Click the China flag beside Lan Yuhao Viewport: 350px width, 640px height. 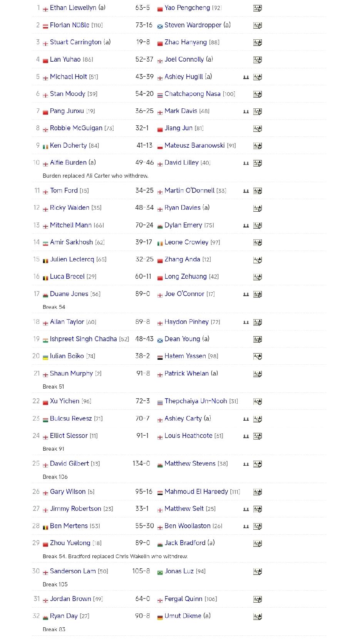click(x=45, y=60)
